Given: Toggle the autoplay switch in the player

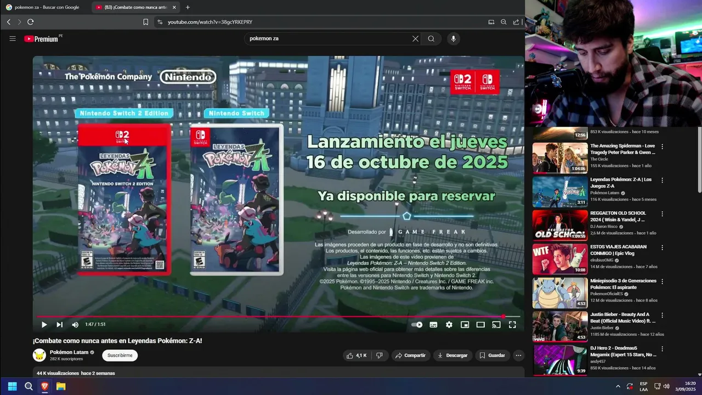Looking at the screenshot, I should coord(417,325).
